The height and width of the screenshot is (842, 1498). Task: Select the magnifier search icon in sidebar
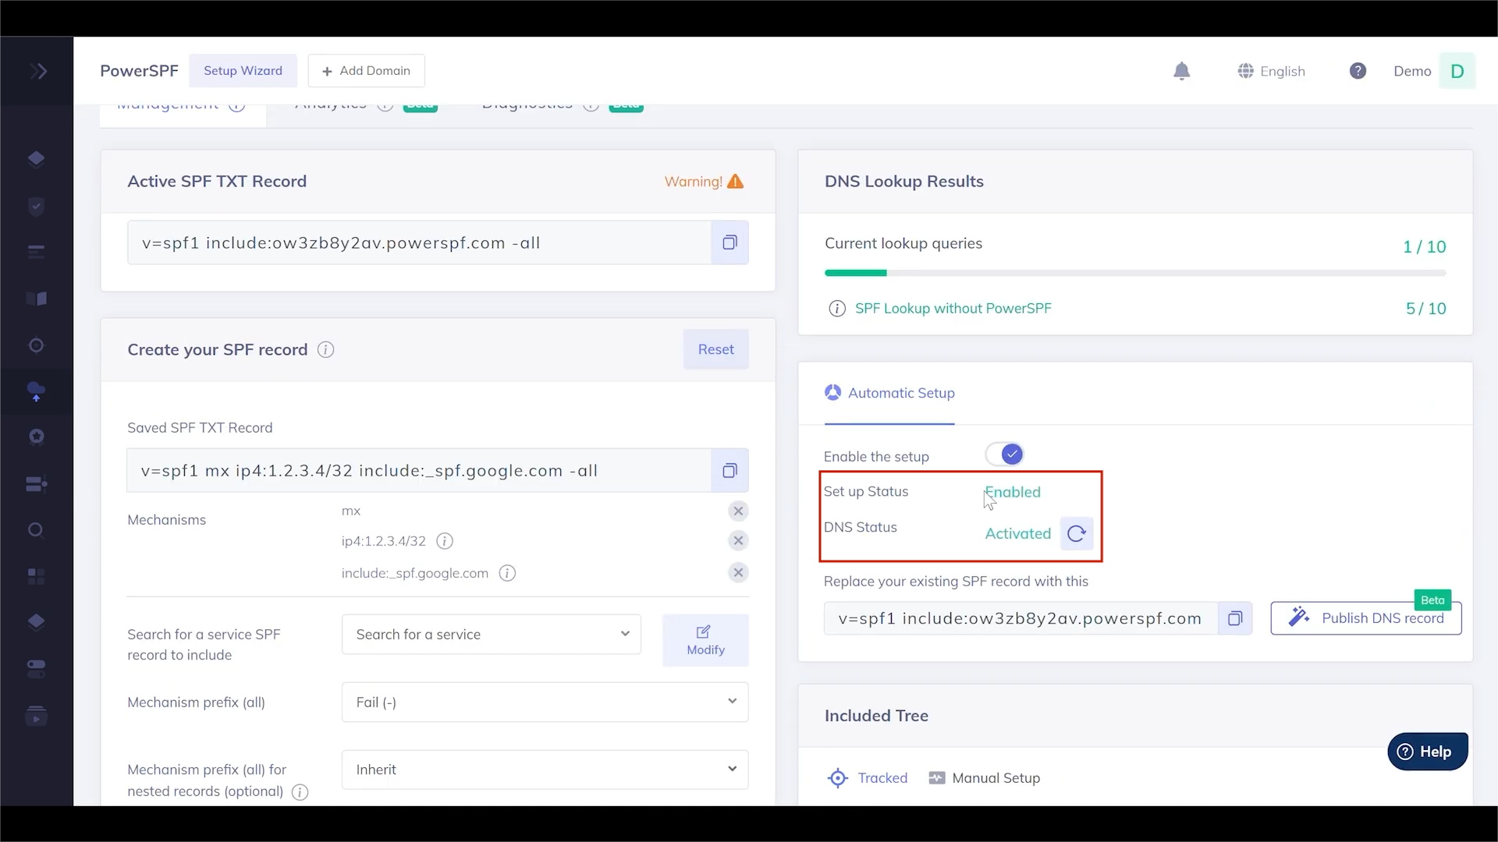[36, 529]
